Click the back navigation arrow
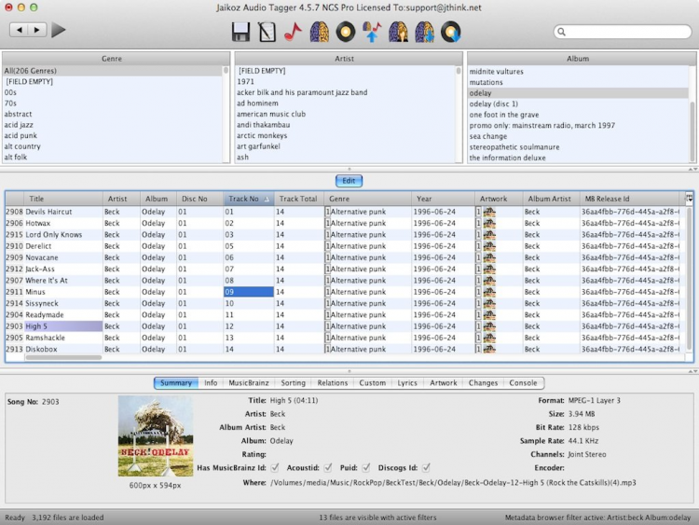The image size is (699, 525). [19, 30]
